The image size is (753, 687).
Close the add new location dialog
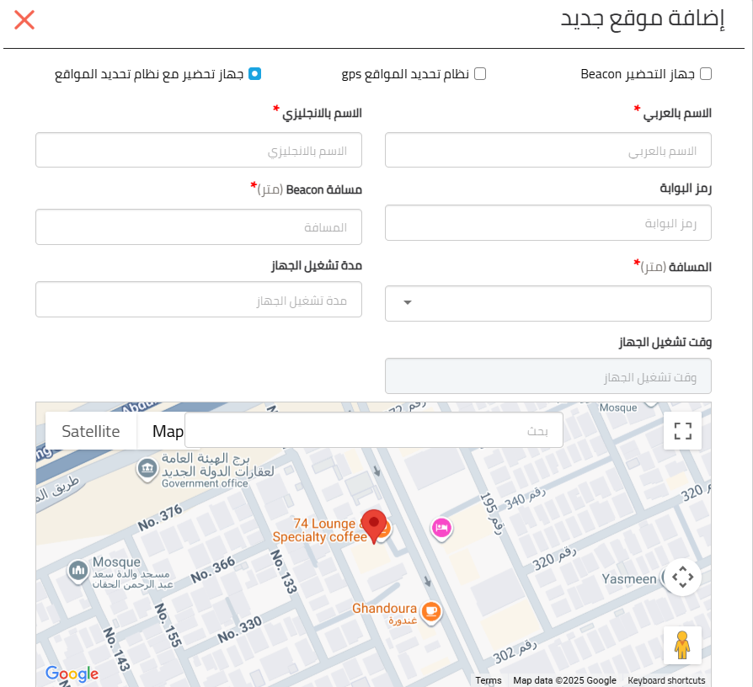[24, 20]
